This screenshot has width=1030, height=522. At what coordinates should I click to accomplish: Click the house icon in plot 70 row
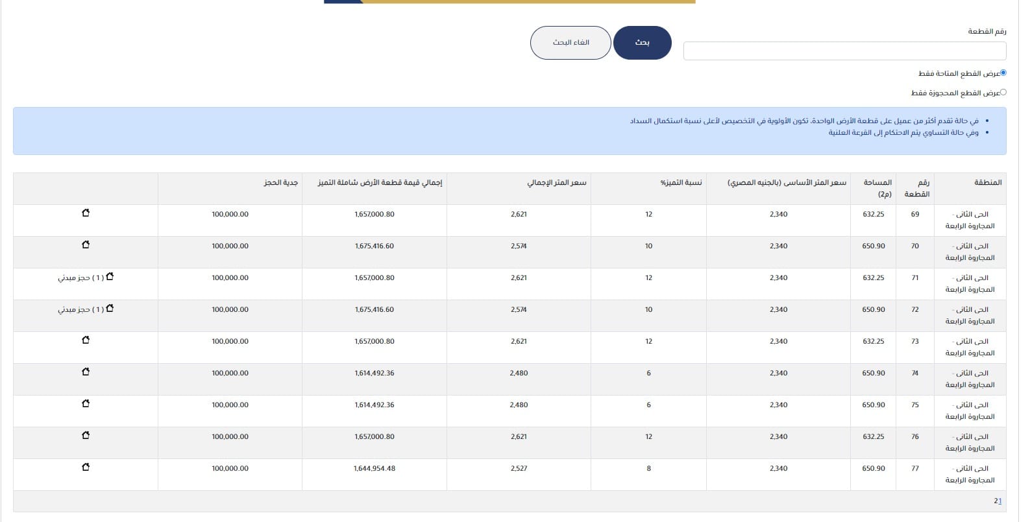86,245
